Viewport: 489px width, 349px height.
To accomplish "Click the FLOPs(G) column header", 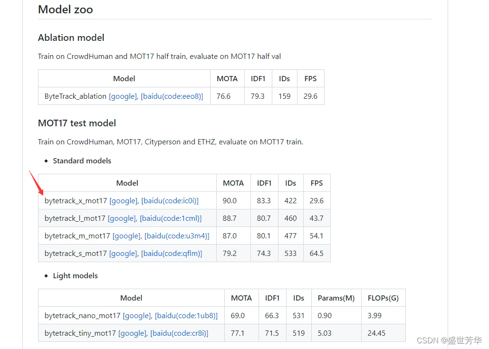I will point(383,298).
